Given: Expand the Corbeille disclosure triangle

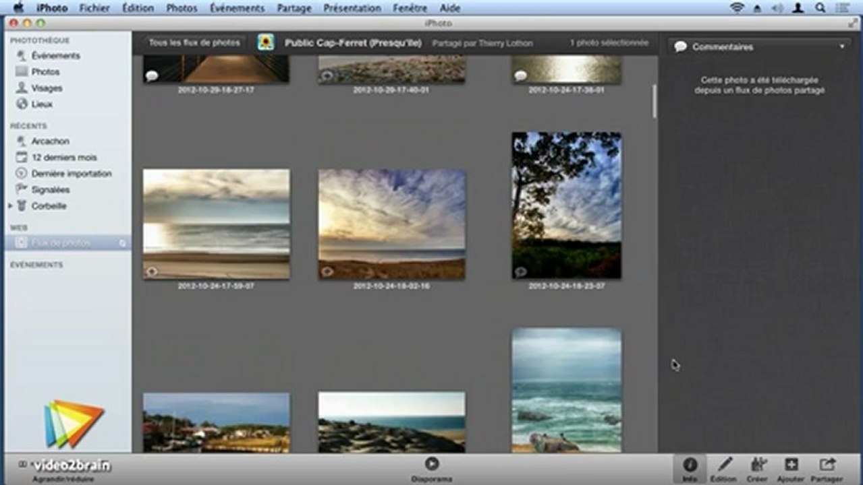Looking at the screenshot, I should [x=10, y=205].
